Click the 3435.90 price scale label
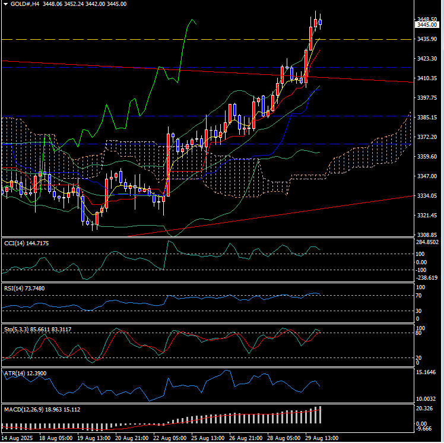Viewport: 444px width, 443px height. (x=427, y=39)
